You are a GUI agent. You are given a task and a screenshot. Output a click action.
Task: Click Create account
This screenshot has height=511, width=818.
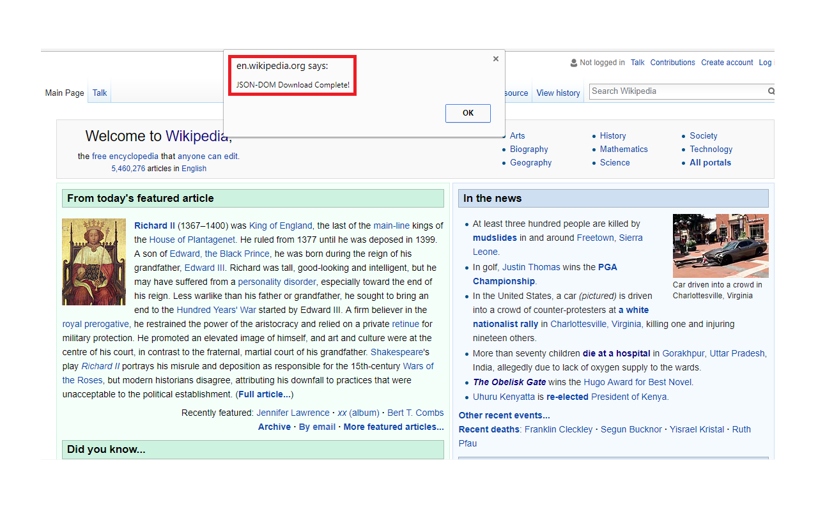click(727, 63)
